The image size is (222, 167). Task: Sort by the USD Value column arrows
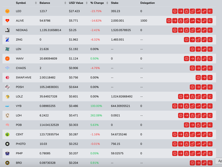tap(87, 3)
